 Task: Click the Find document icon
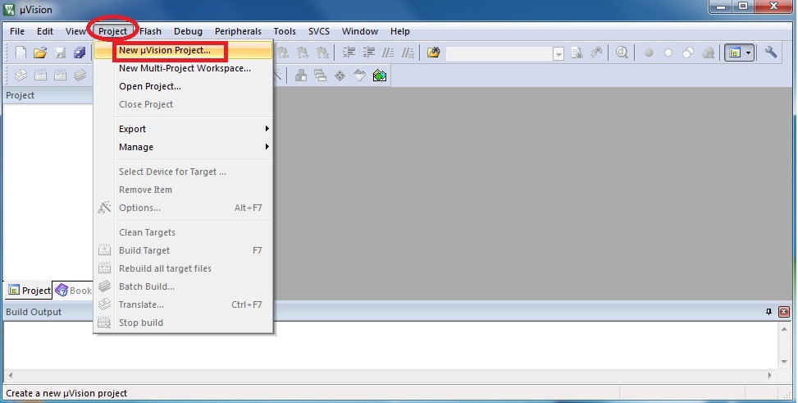pos(577,53)
